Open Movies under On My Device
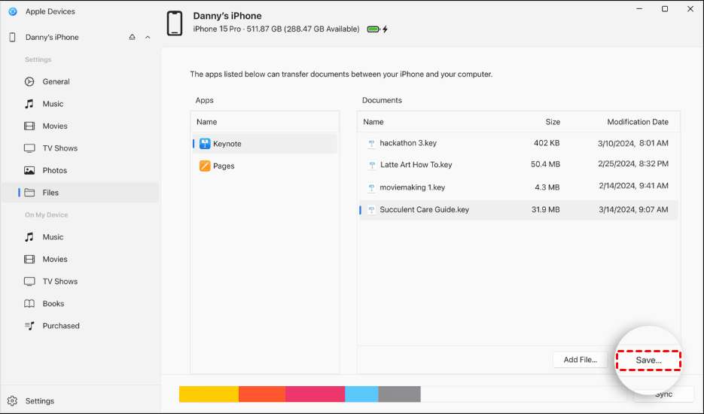 click(80, 260)
